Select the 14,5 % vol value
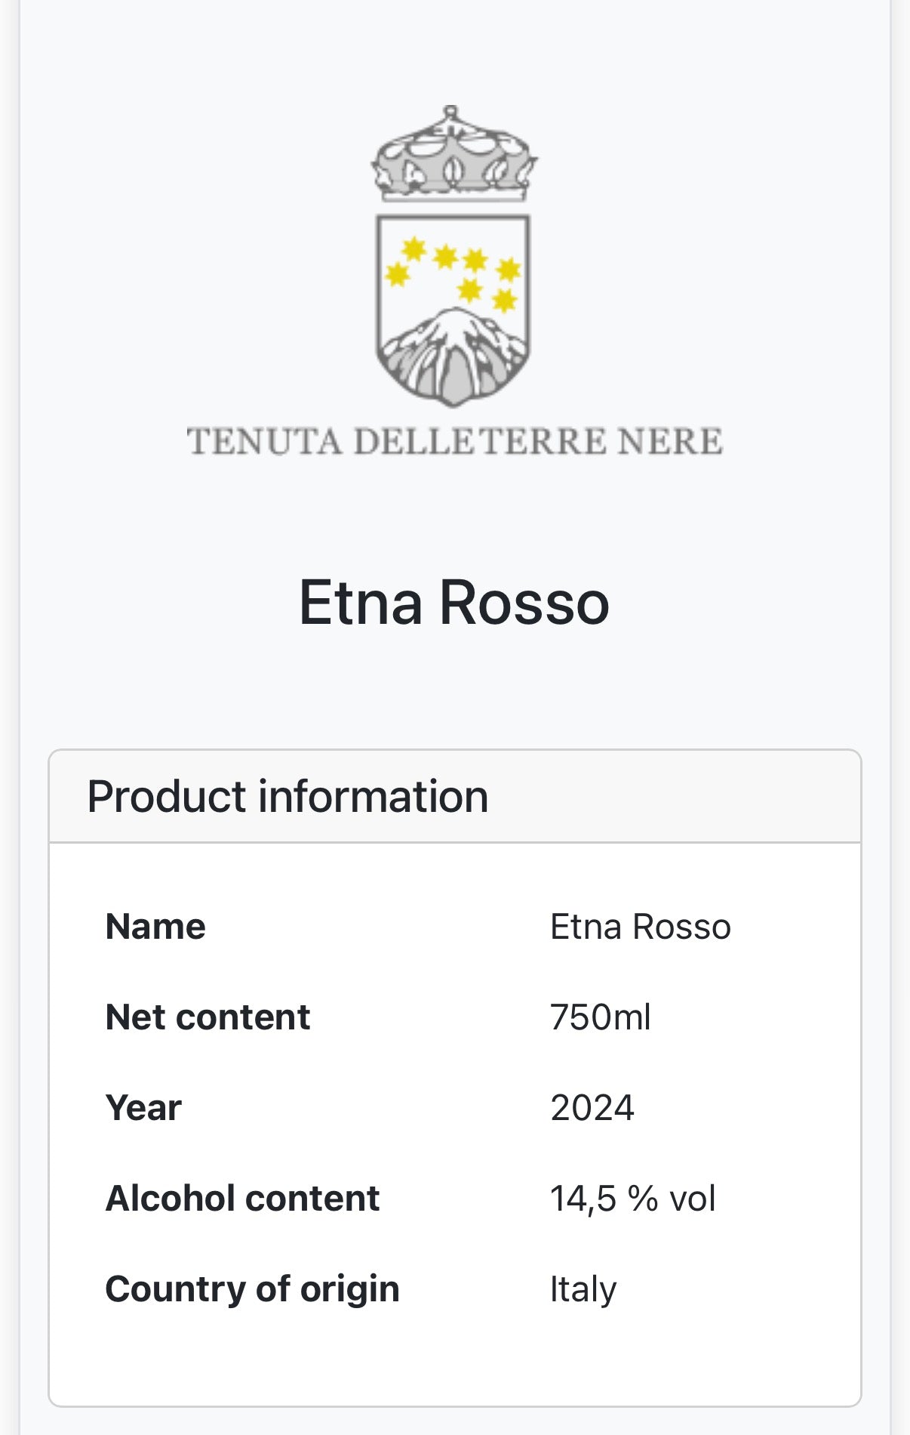Screen dimensions: 910x1435 [632, 1199]
